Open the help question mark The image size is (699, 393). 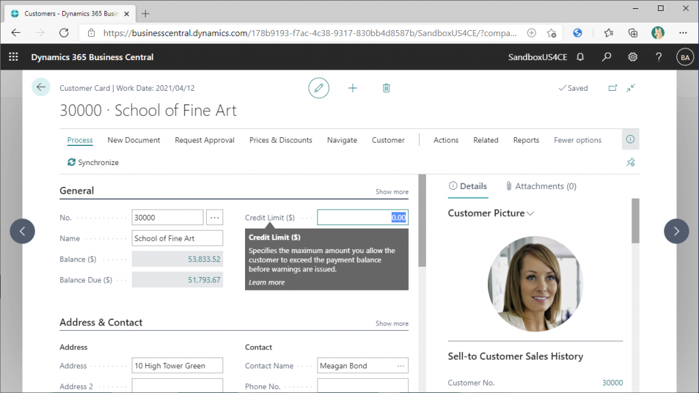click(659, 57)
